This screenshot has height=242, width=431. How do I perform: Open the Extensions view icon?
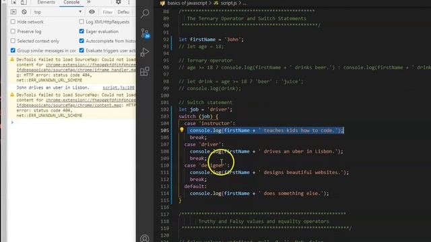click(145, 71)
